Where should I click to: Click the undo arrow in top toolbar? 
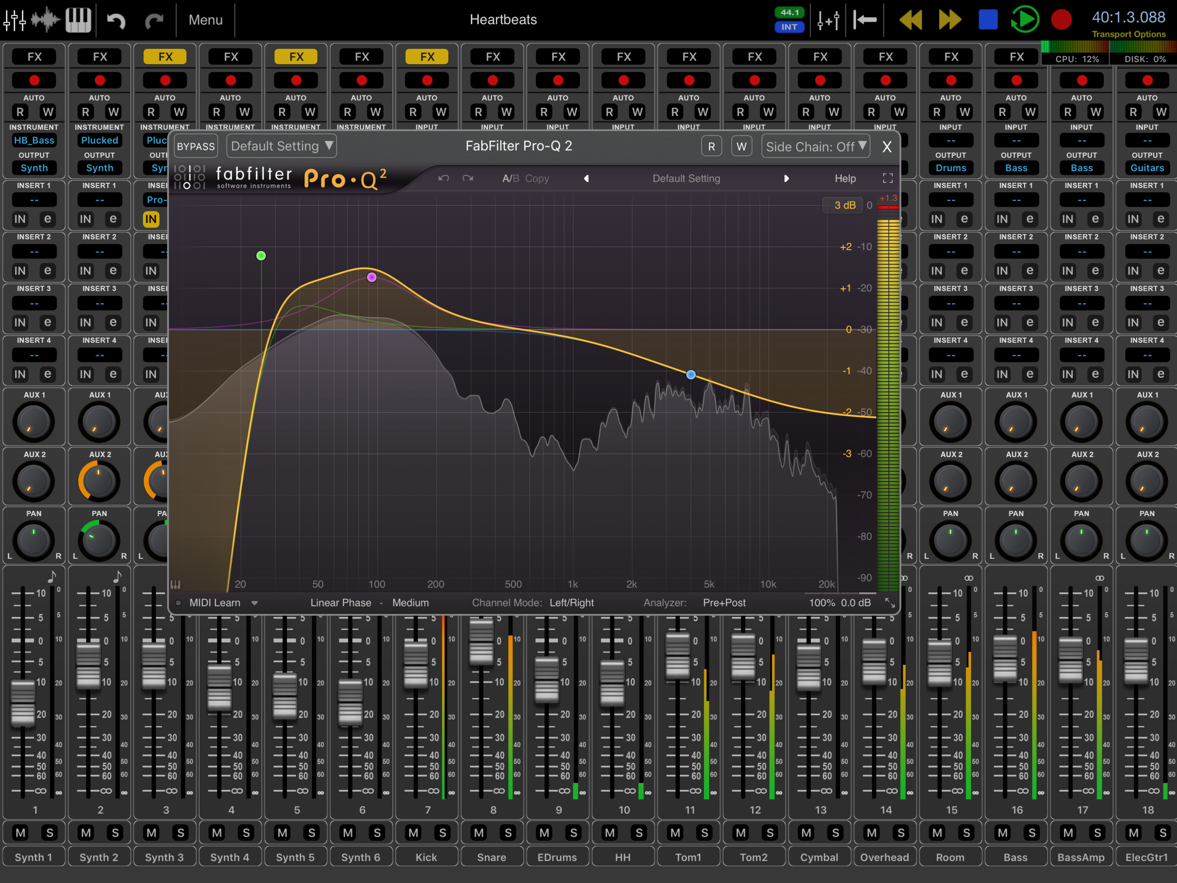116,20
